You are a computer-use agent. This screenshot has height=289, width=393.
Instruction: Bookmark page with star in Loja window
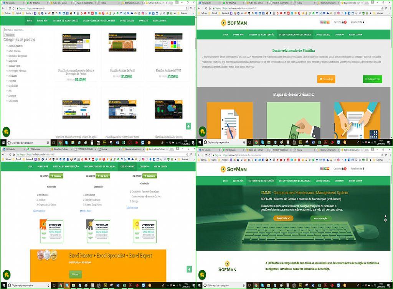(x=186, y=8)
